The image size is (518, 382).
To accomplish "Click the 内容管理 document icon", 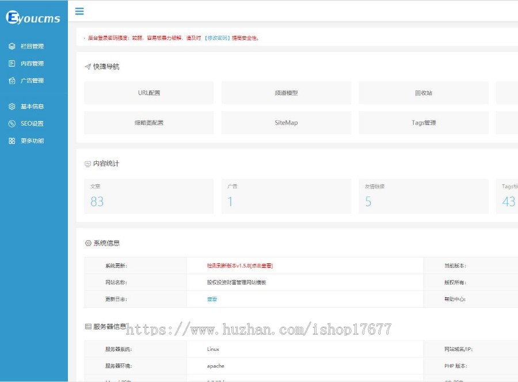I will 12,63.
